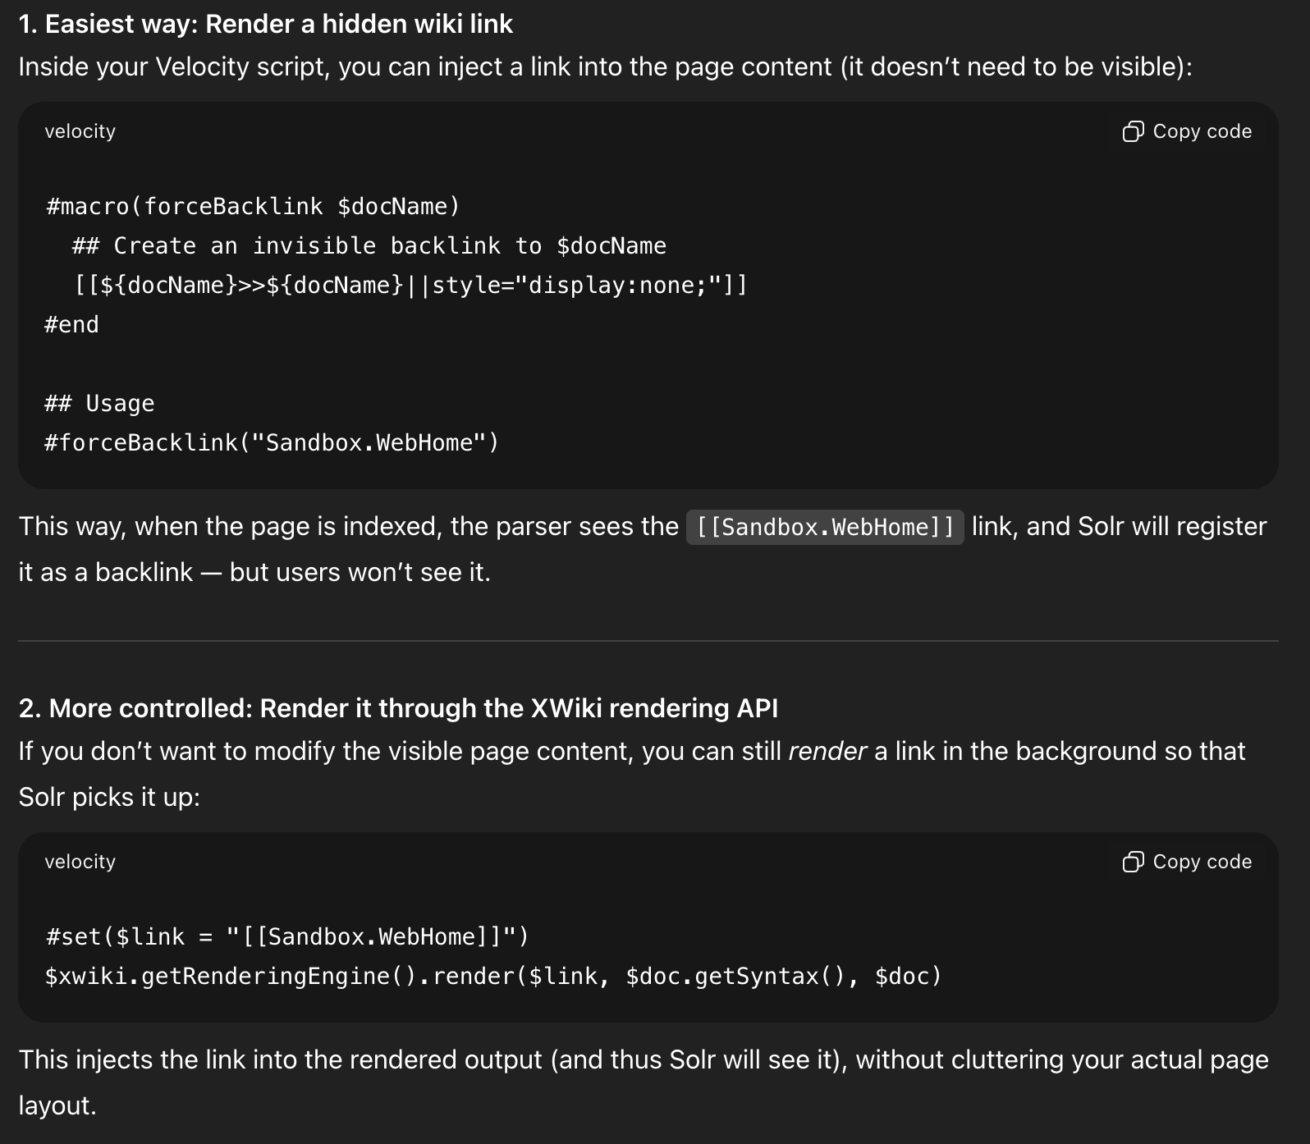The width and height of the screenshot is (1310, 1144).
Task: Click the copy icon above the forceBacklink macro
Action: click(x=1133, y=131)
